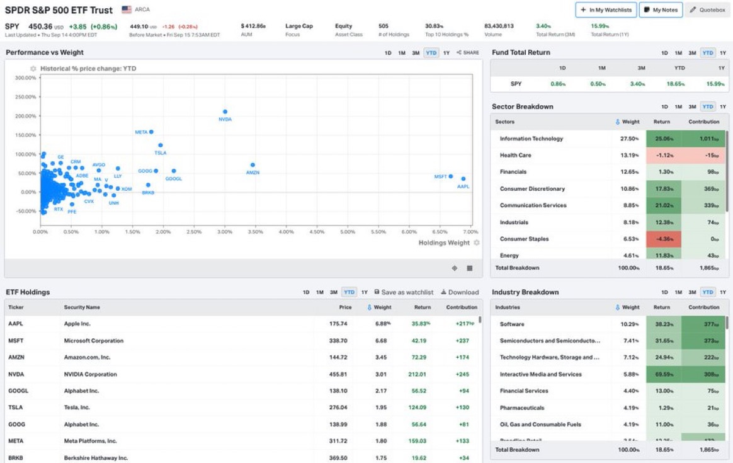
Task: Sort Sector Breakdown by Weight arrow icon
Action: click(618, 122)
